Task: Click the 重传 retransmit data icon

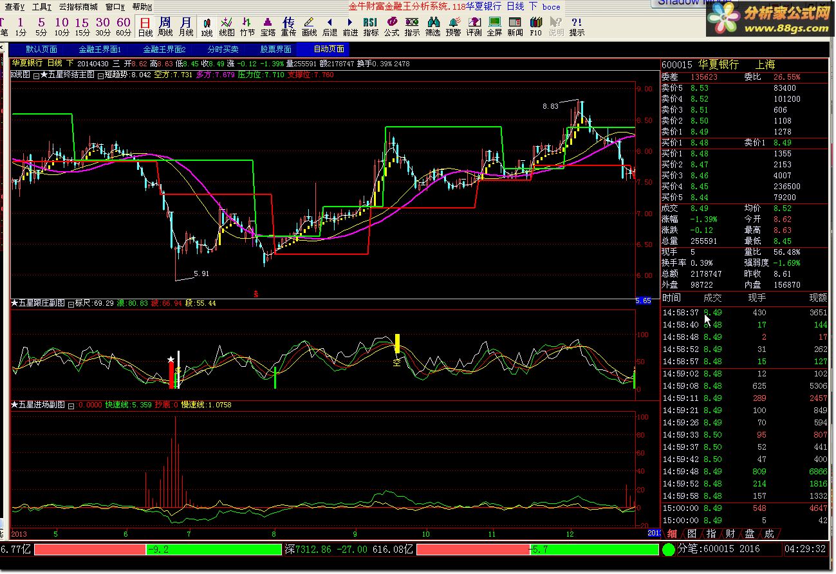Action: (288, 26)
